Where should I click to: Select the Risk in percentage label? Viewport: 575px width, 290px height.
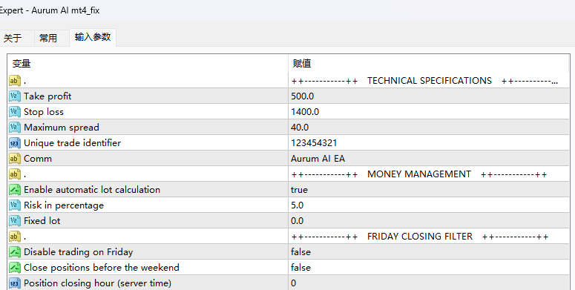[x=64, y=205]
